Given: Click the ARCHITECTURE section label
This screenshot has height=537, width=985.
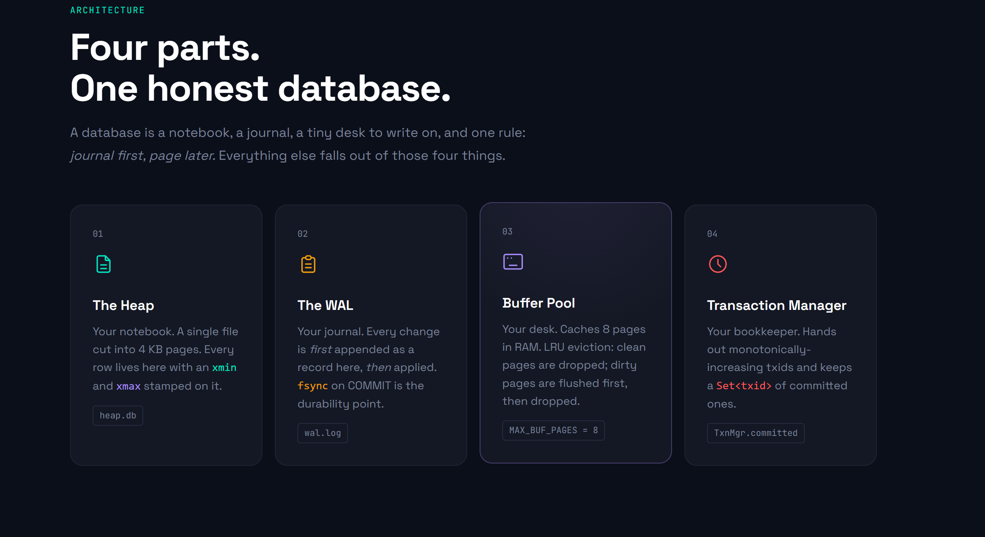Looking at the screenshot, I should pyautogui.click(x=107, y=10).
